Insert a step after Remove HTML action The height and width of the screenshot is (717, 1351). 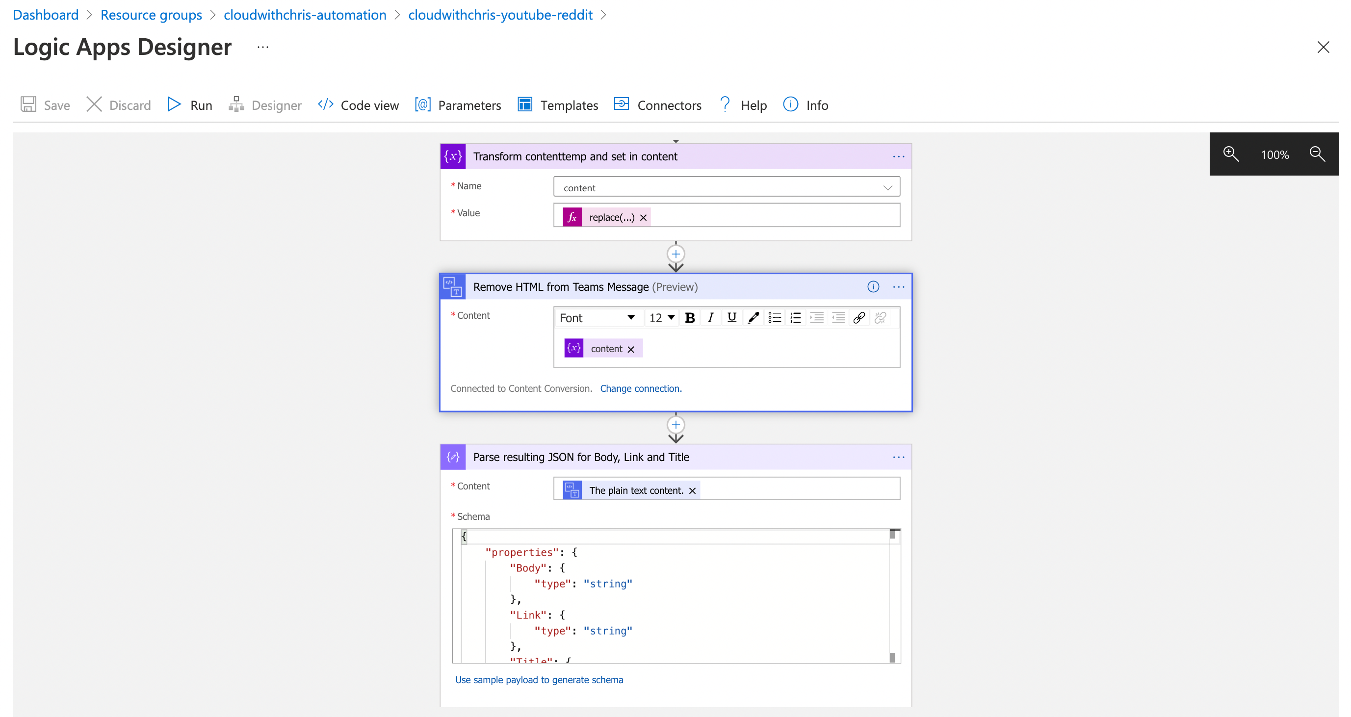tap(676, 425)
